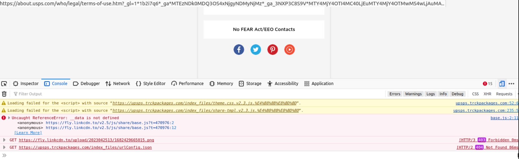The height and width of the screenshot is (159, 519).
Task: Open the Facebook social icon
Action: coord(239,50)
